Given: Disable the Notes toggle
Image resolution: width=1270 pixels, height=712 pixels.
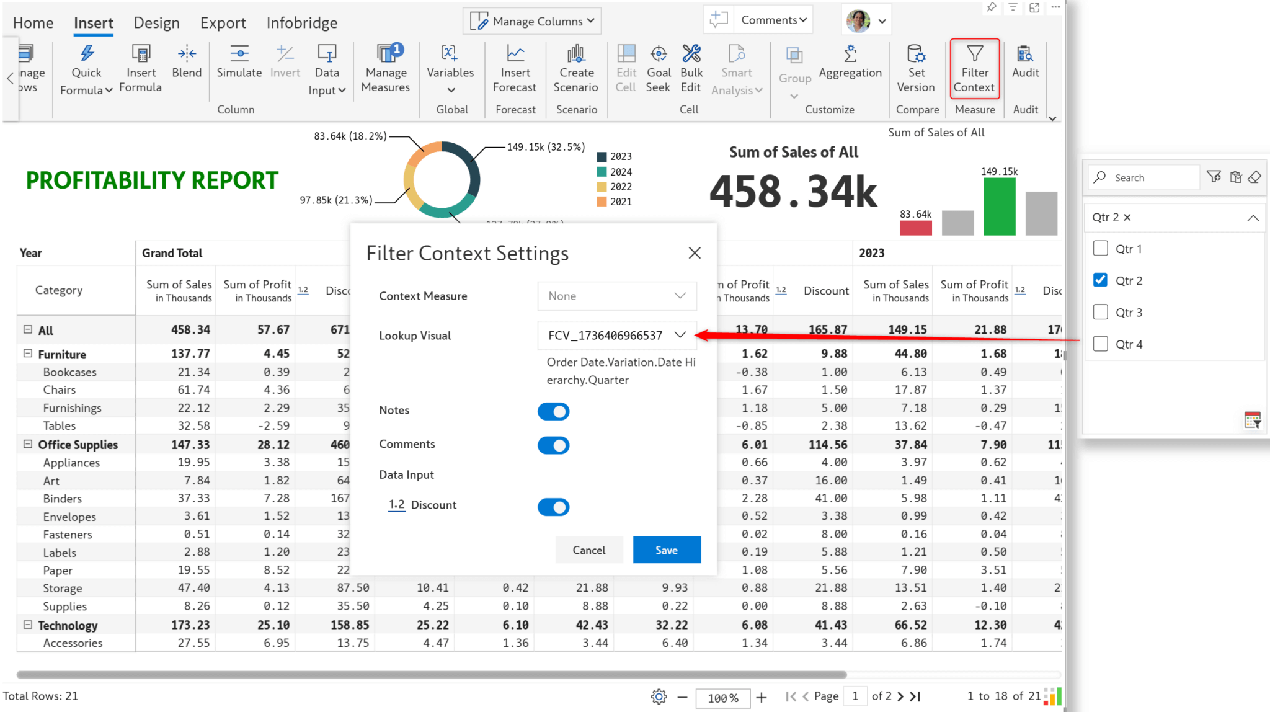Looking at the screenshot, I should coord(553,411).
